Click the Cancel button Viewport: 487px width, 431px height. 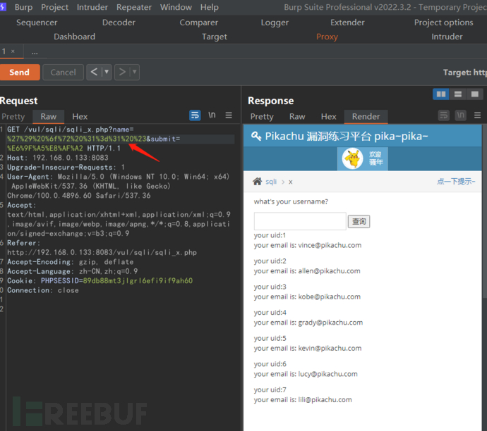(63, 73)
